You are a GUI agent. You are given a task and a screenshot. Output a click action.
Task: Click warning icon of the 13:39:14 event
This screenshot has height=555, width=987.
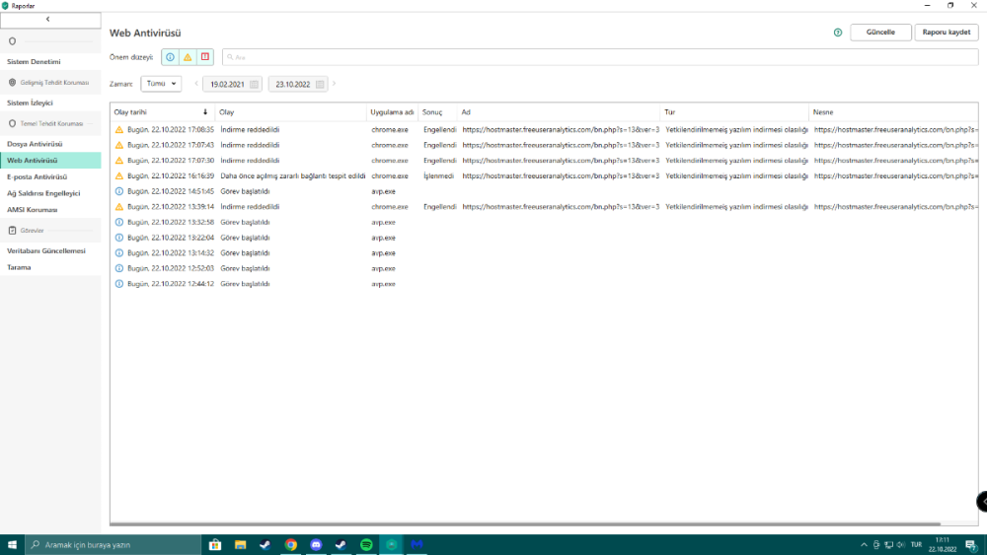tap(119, 207)
